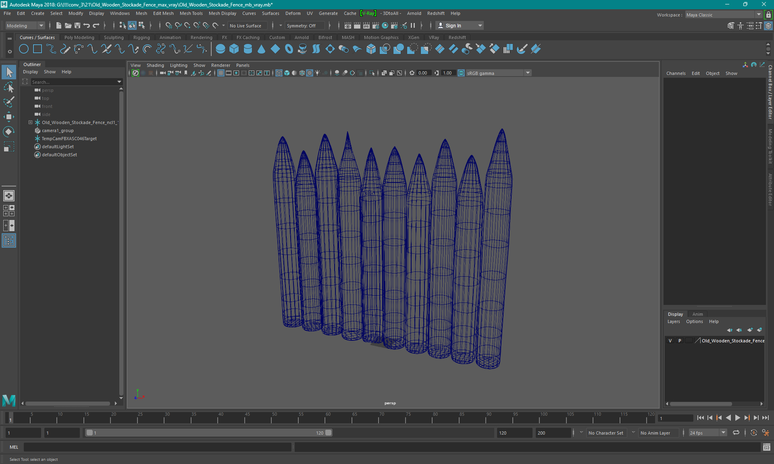This screenshot has height=464, width=774.
Task: Expand the Old_Wooden_Stockade_Fence outliner node
Action: coord(30,122)
